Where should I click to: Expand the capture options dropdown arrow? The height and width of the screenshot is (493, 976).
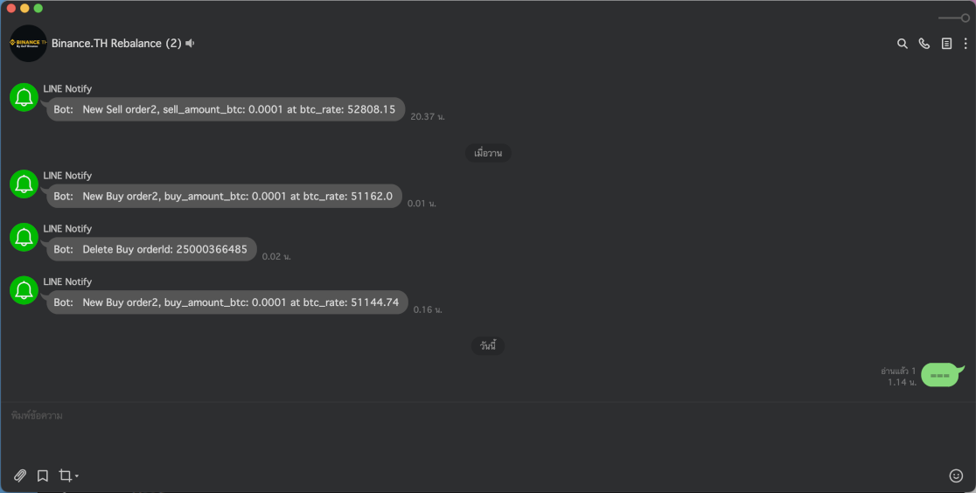pyautogui.click(x=77, y=476)
